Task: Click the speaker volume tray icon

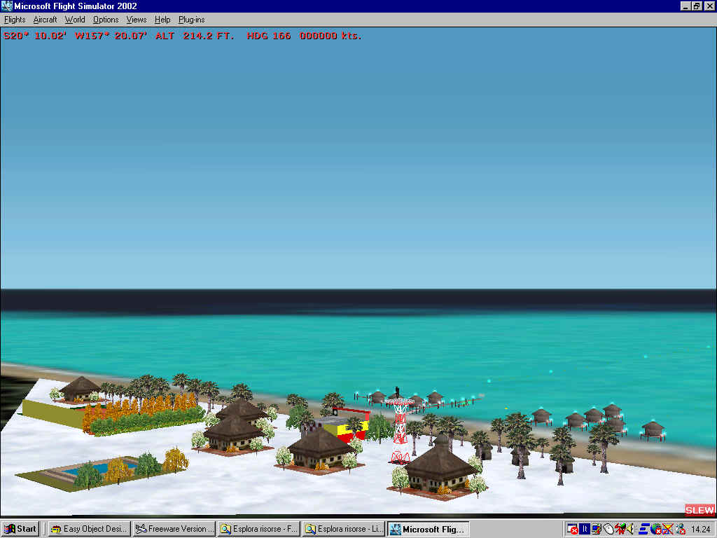Action: pyautogui.click(x=629, y=529)
